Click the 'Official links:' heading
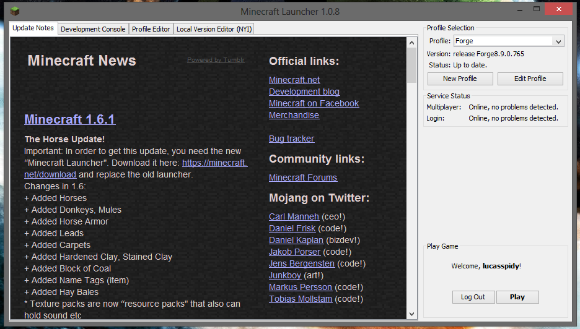The height and width of the screenshot is (329, 580). point(304,61)
